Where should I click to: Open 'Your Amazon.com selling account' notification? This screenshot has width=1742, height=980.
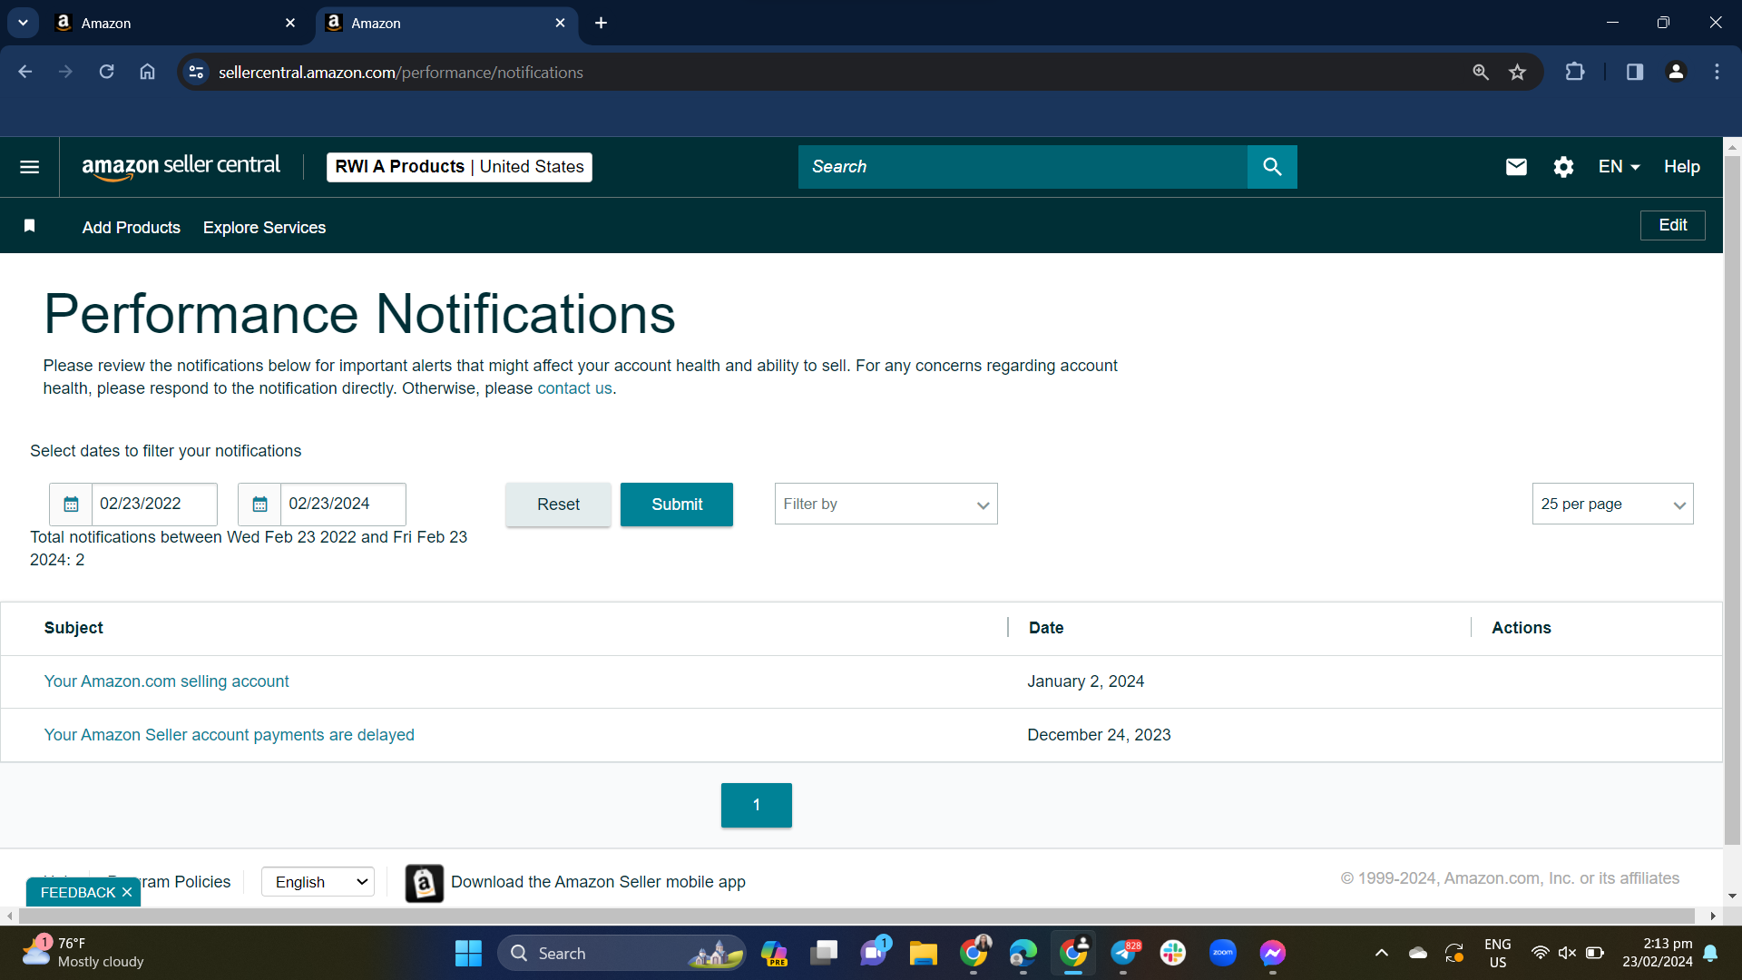(x=166, y=681)
